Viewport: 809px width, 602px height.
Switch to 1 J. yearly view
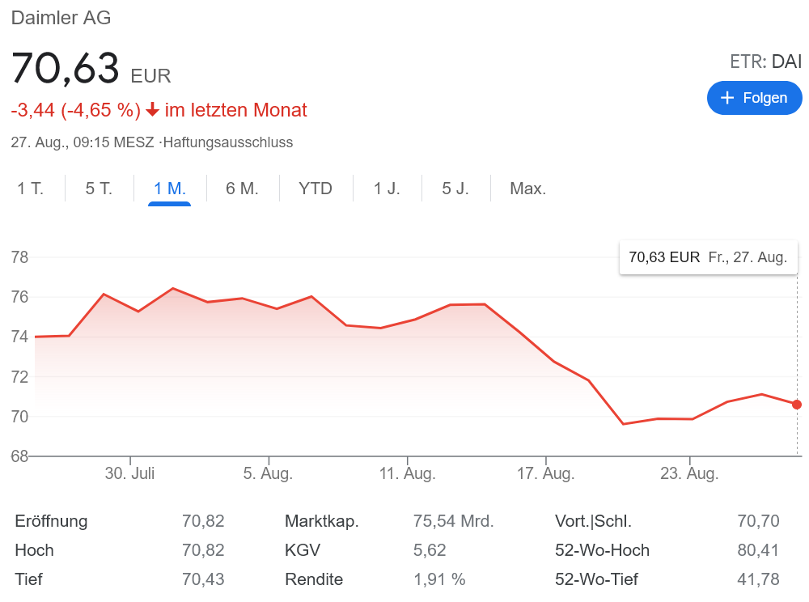click(x=387, y=189)
